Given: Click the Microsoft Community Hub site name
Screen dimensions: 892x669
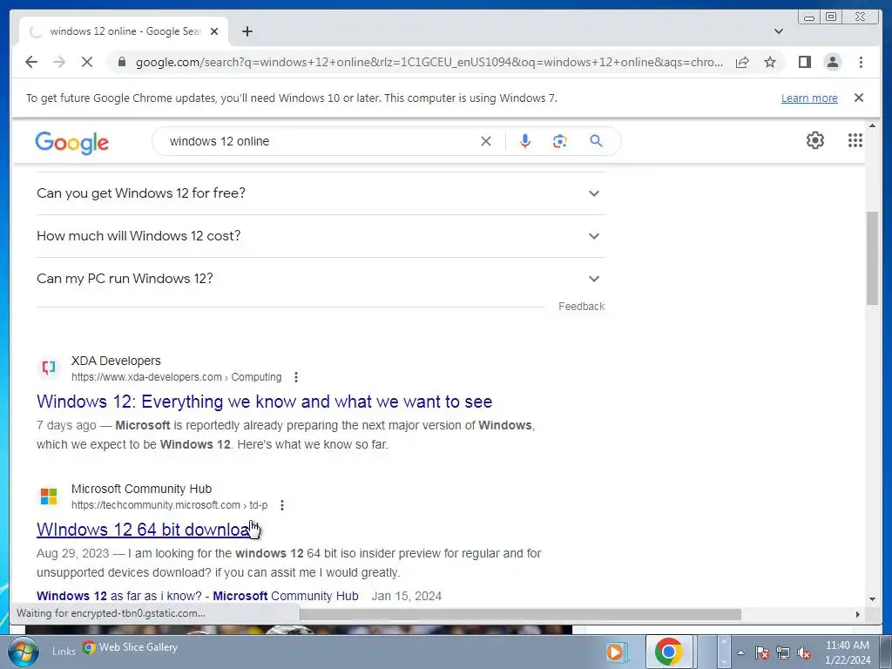Looking at the screenshot, I should (142, 489).
